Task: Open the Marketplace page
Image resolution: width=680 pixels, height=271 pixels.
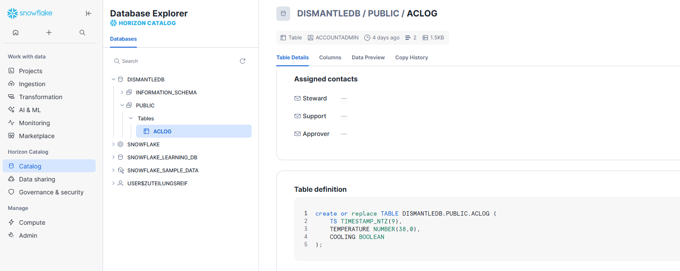Action: click(x=37, y=136)
